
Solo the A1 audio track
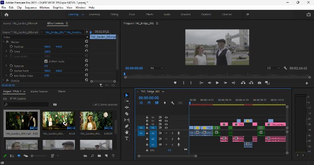[172, 133]
